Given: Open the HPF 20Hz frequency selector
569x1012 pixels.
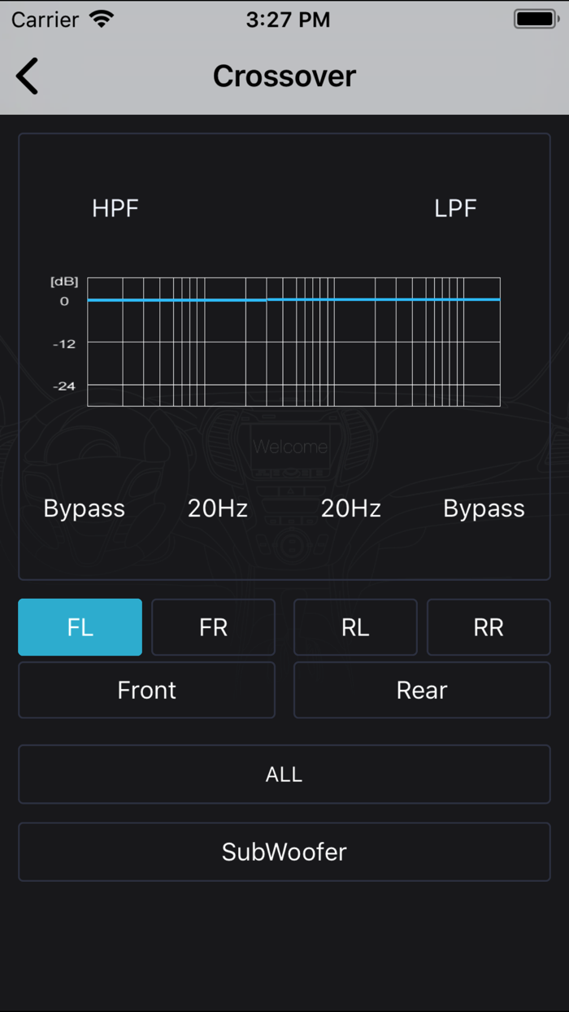Looking at the screenshot, I should (x=217, y=508).
